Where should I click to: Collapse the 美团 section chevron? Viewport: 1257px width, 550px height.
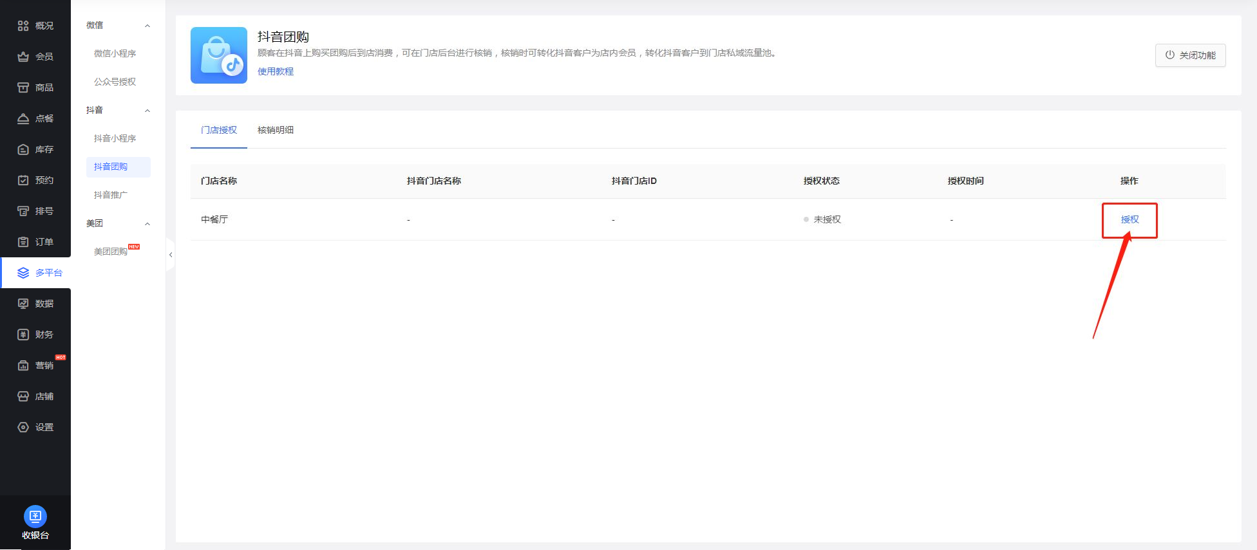click(x=147, y=224)
